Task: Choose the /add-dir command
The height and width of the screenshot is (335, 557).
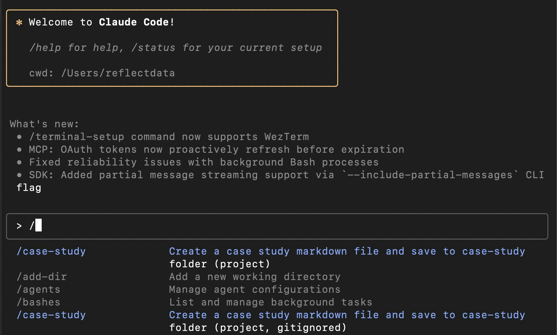Action: [x=42, y=277]
